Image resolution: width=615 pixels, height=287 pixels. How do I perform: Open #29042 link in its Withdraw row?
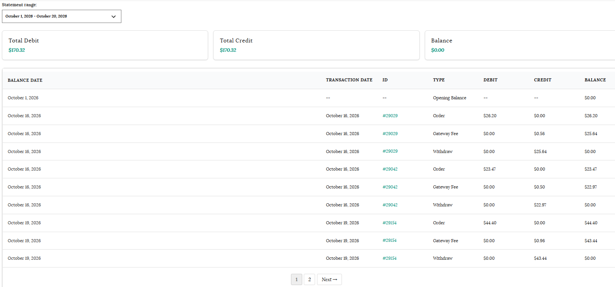click(x=390, y=205)
